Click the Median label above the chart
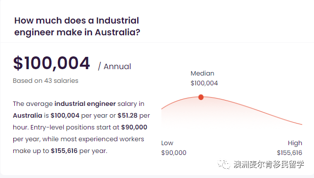Screen dimensions: 314x178 202,73
